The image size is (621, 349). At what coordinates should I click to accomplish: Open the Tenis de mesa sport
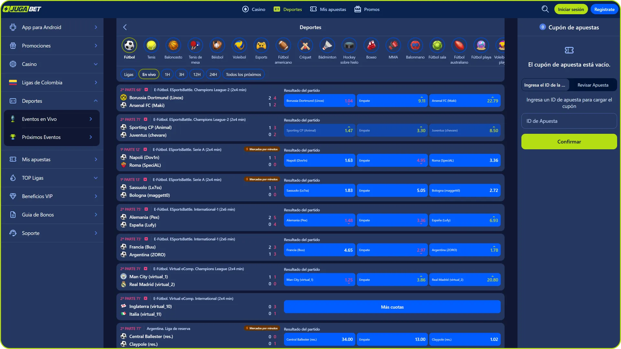195,46
